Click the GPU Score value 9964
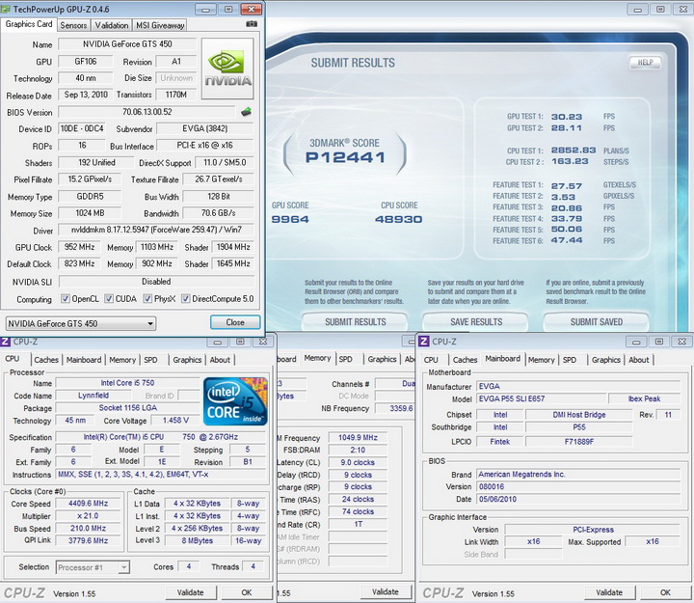 [290, 219]
